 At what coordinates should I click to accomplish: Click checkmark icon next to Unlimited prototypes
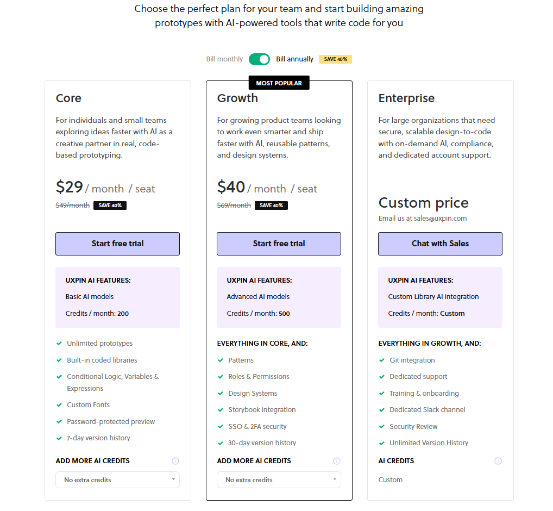point(59,344)
